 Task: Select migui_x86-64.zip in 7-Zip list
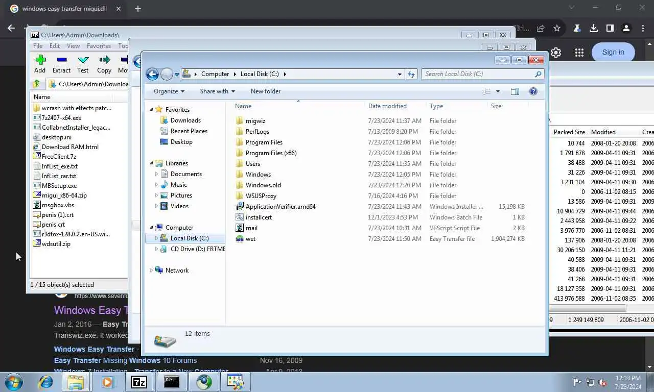click(x=64, y=195)
